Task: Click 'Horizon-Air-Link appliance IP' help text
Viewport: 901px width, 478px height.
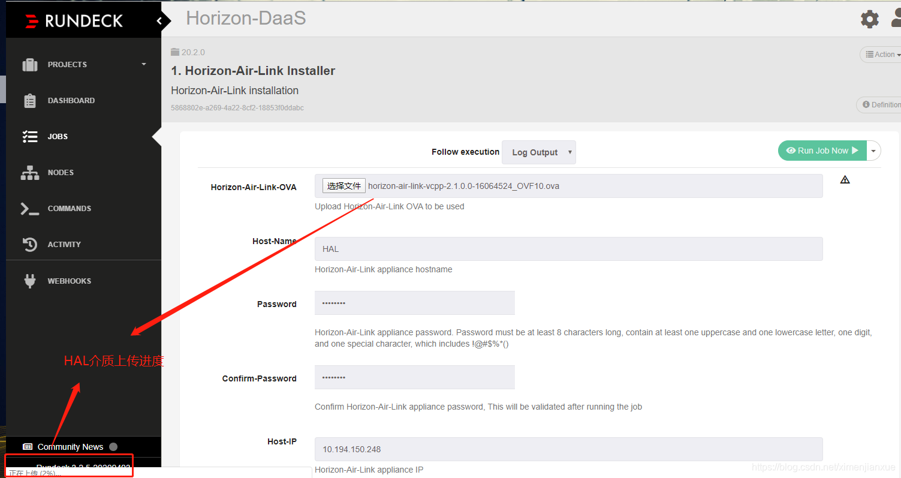Action: 369,470
